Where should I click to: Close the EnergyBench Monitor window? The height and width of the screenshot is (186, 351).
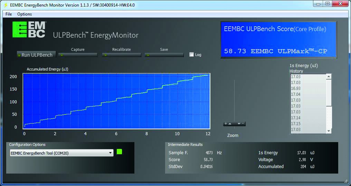(x=340, y=4)
